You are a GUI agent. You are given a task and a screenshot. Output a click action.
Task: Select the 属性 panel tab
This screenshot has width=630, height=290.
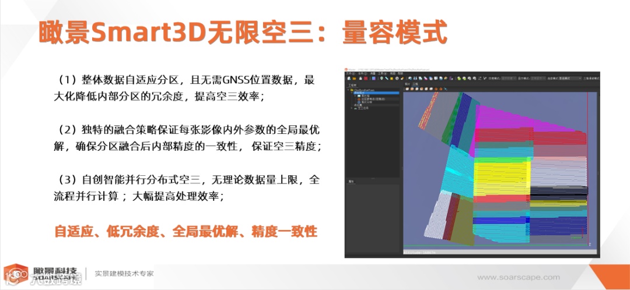pos(351,182)
